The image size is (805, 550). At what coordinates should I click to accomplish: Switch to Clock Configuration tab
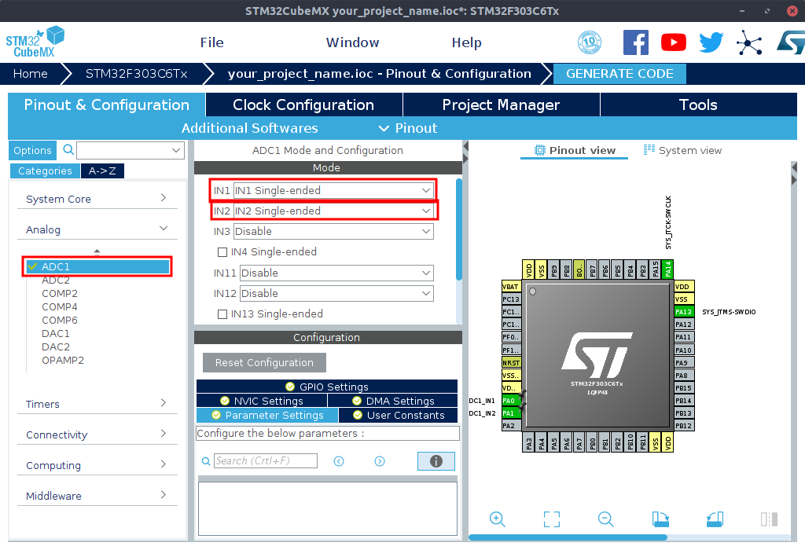pos(304,104)
